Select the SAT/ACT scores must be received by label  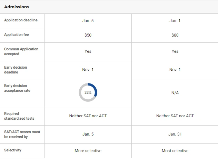[22, 134]
